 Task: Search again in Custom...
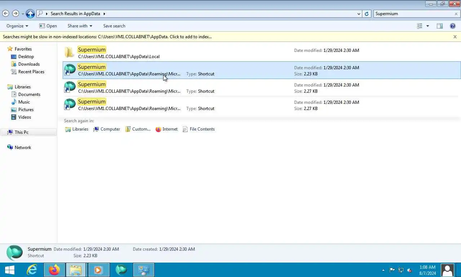[138, 129]
